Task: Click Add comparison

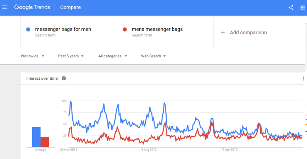Action: pyautogui.click(x=248, y=32)
